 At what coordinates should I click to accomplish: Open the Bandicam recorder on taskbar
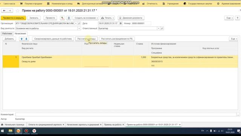click(26, 131)
